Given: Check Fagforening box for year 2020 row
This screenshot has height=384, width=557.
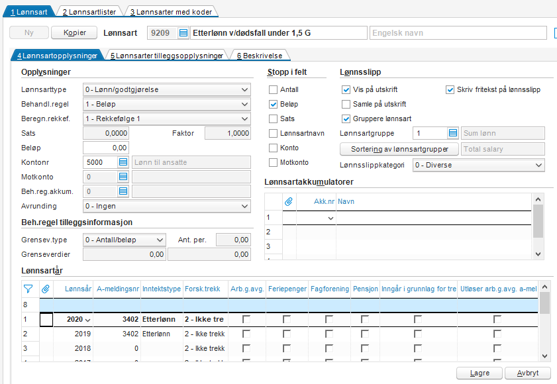Looking at the screenshot, I should coord(329,319).
